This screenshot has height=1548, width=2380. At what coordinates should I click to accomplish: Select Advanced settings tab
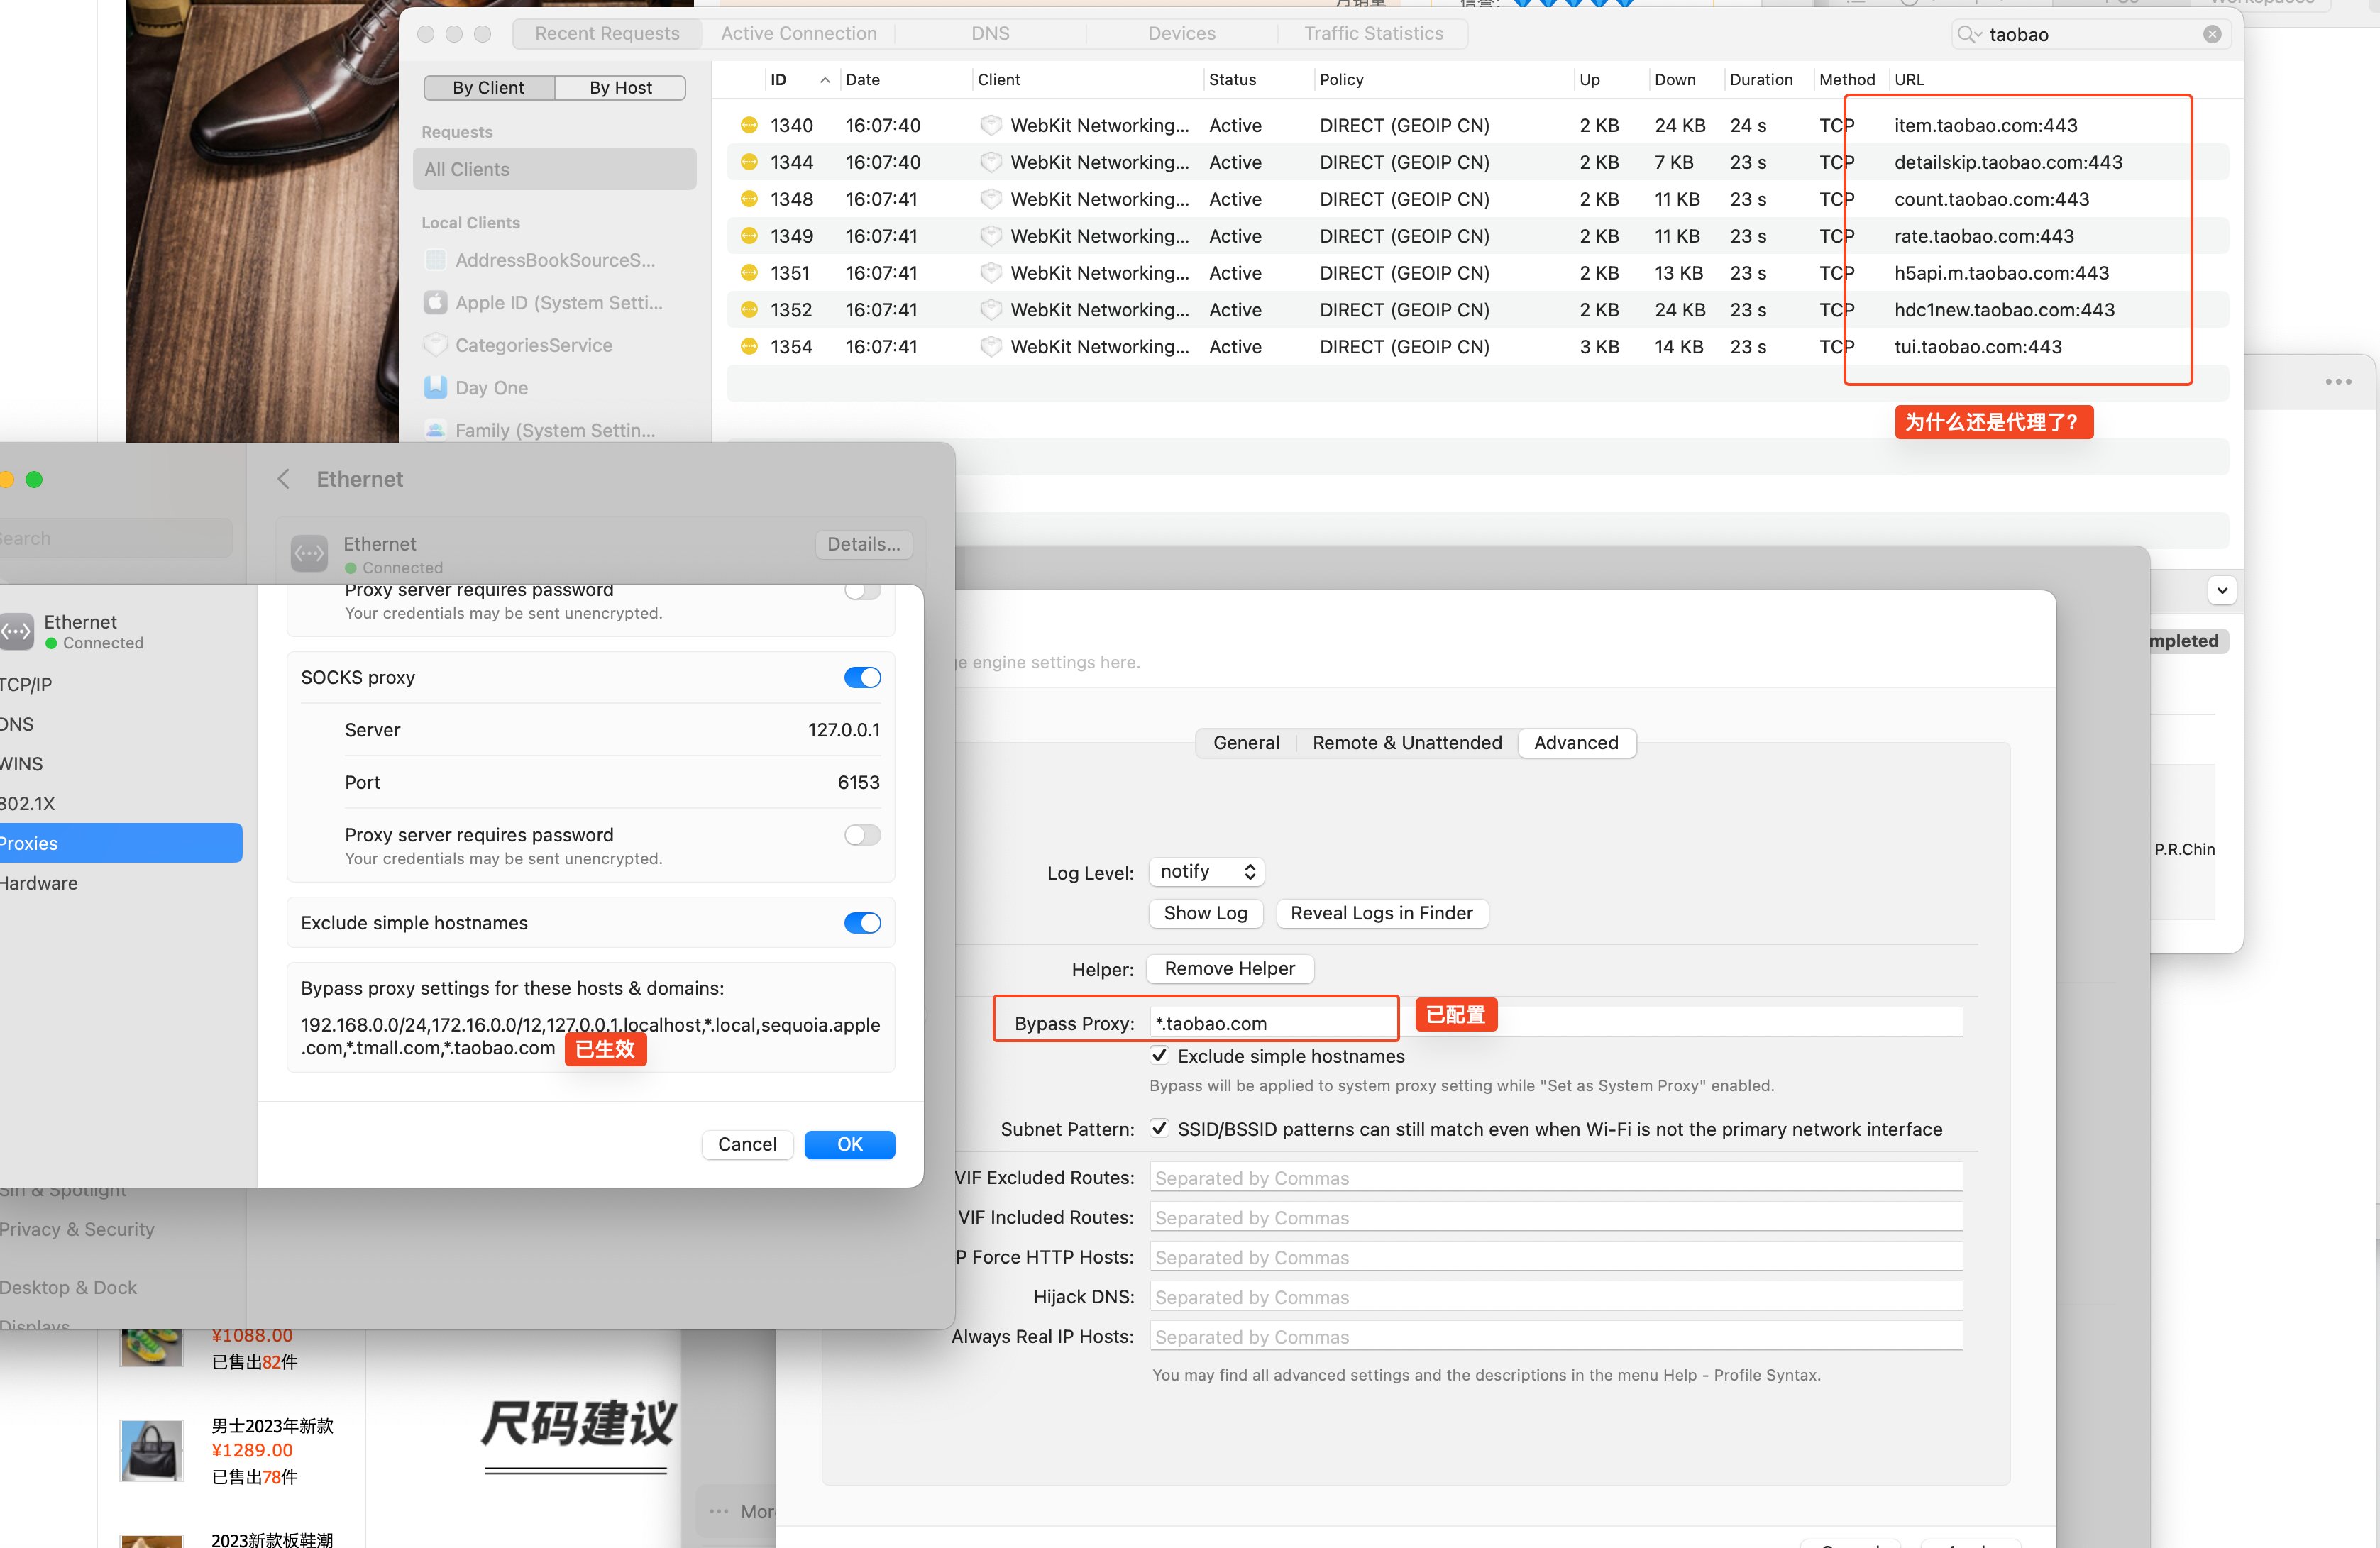[x=1576, y=742]
